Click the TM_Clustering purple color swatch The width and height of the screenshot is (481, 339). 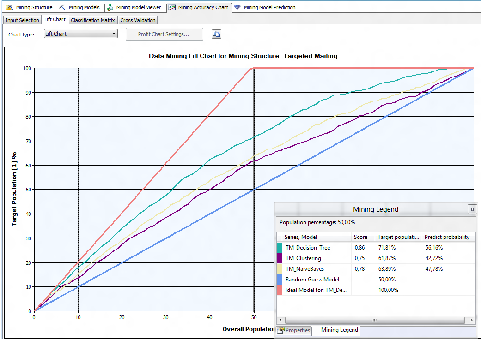[x=280, y=258]
